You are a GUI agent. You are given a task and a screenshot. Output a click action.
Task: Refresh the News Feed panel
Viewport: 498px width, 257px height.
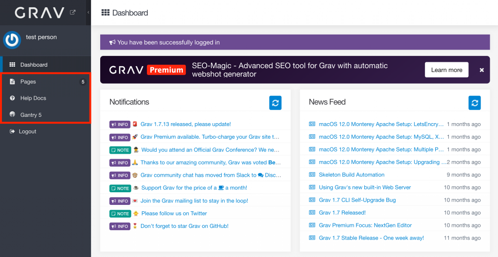[475, 103]
